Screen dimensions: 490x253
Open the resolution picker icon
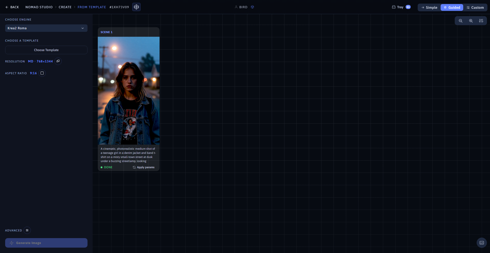pos(58,61)
